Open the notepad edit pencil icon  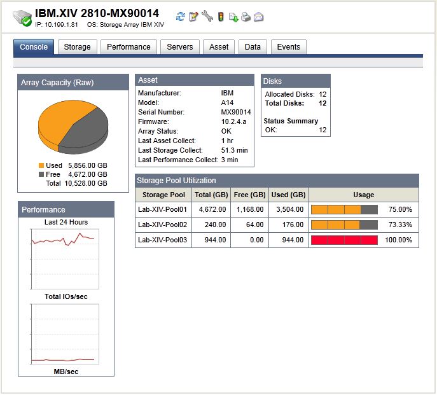point(193,17)
